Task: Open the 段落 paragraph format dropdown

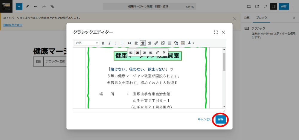Action: 87,43
